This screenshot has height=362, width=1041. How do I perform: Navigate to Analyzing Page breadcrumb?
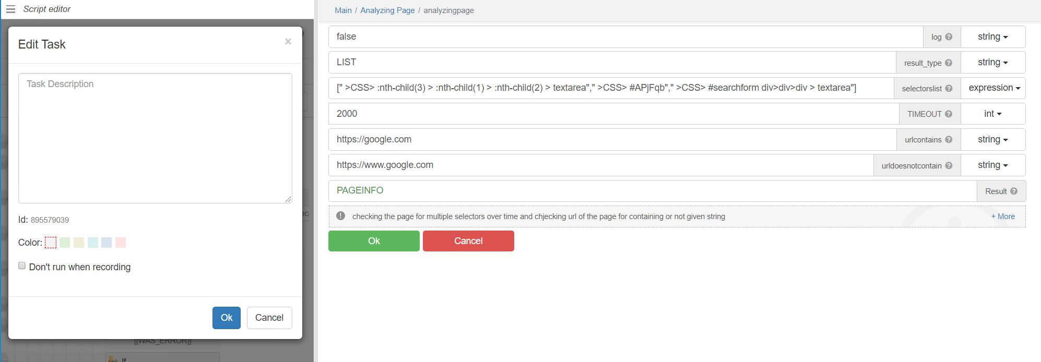click(x=387, y=10)
